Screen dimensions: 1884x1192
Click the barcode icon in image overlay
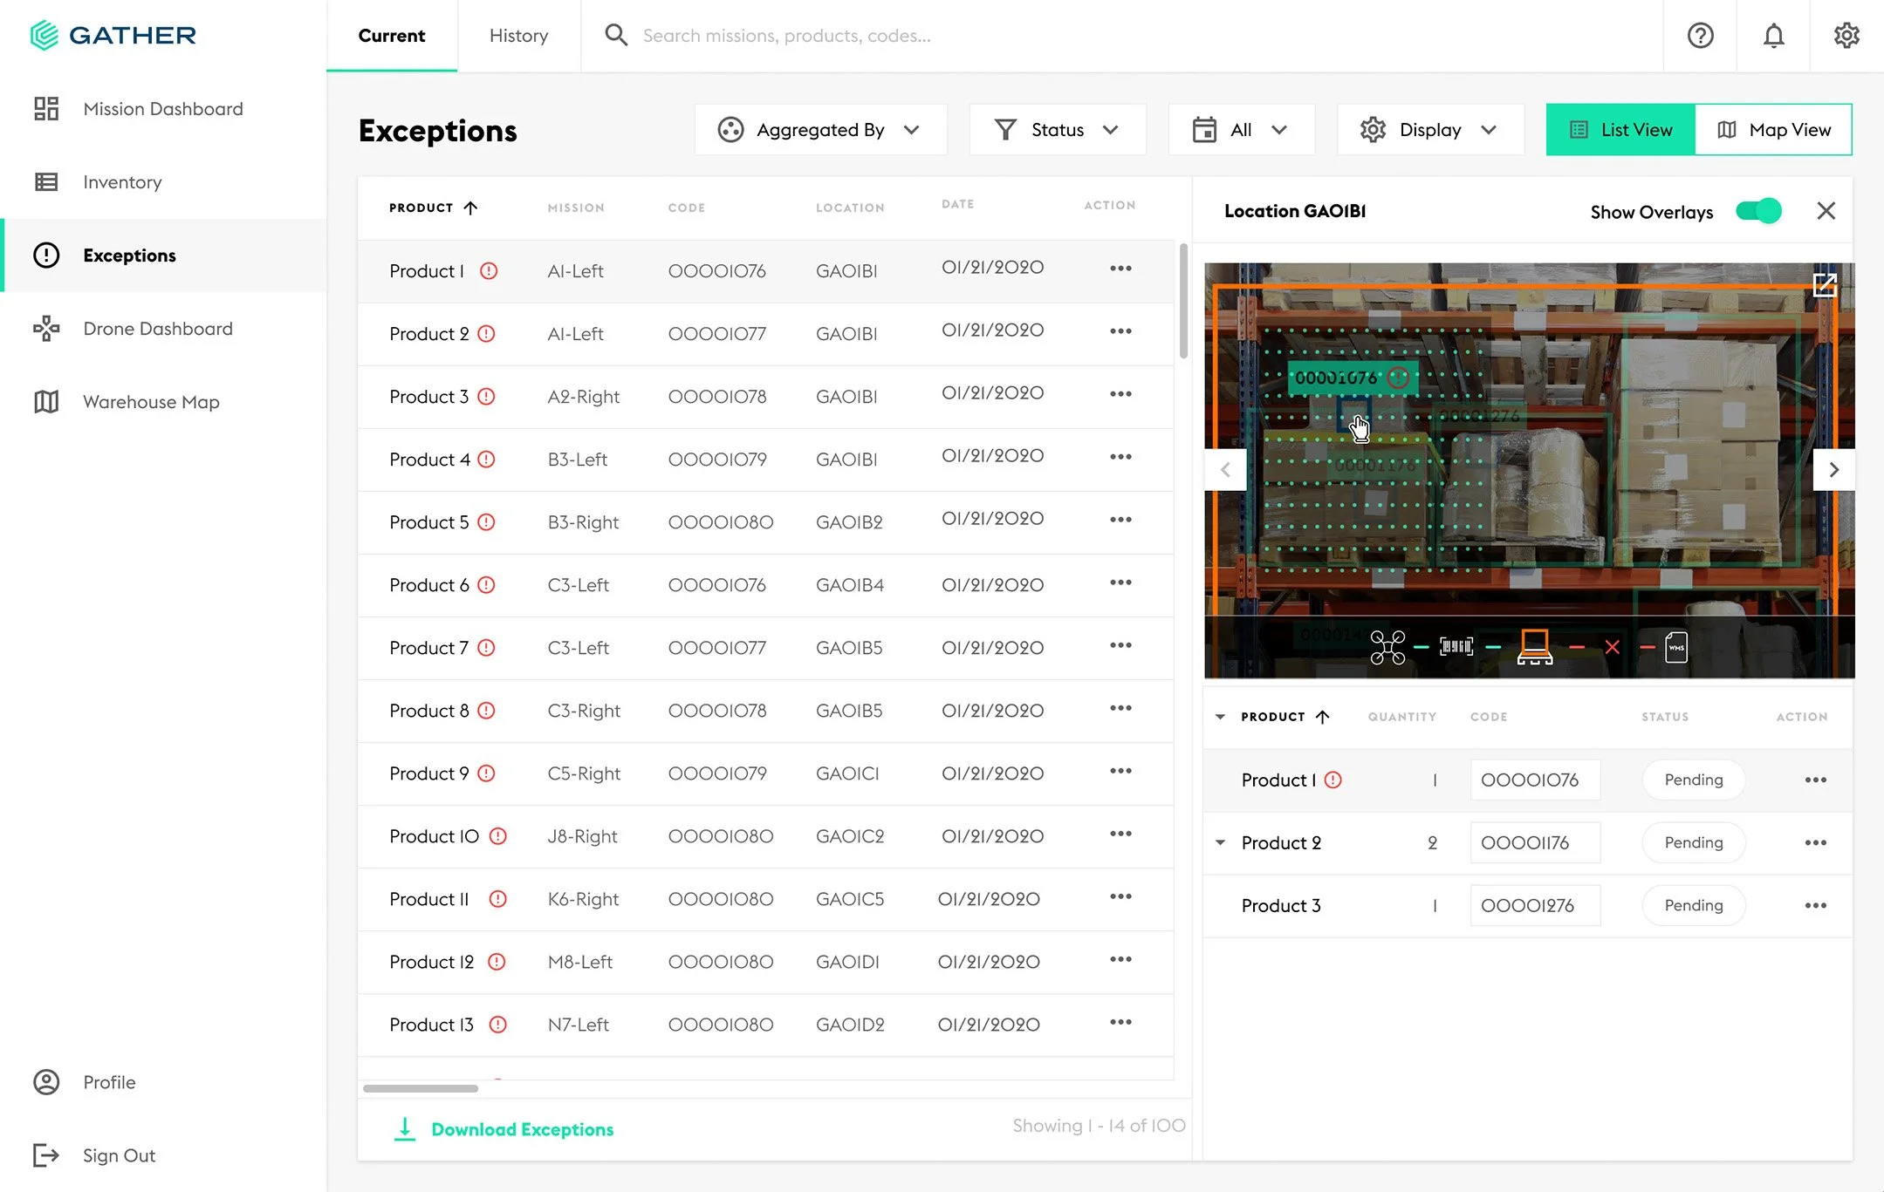1456,647
